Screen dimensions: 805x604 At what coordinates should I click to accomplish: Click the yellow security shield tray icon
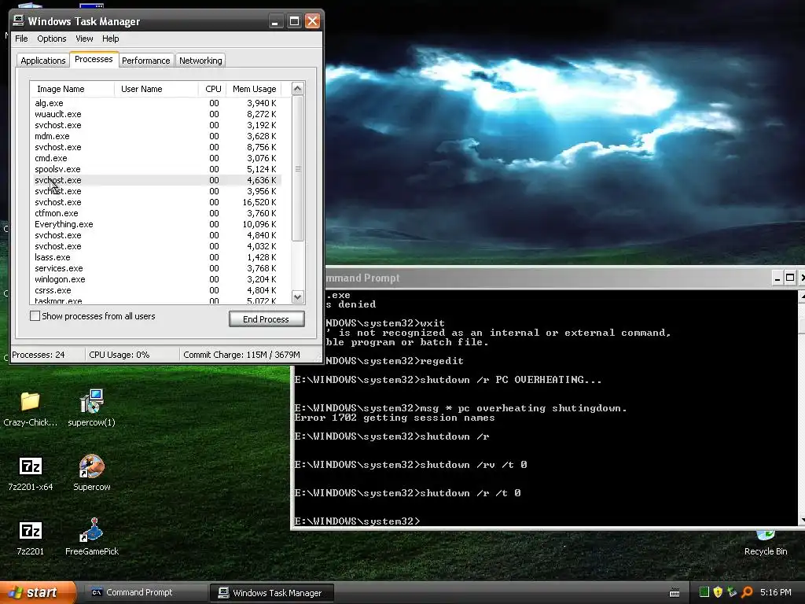tap(718, 592)
